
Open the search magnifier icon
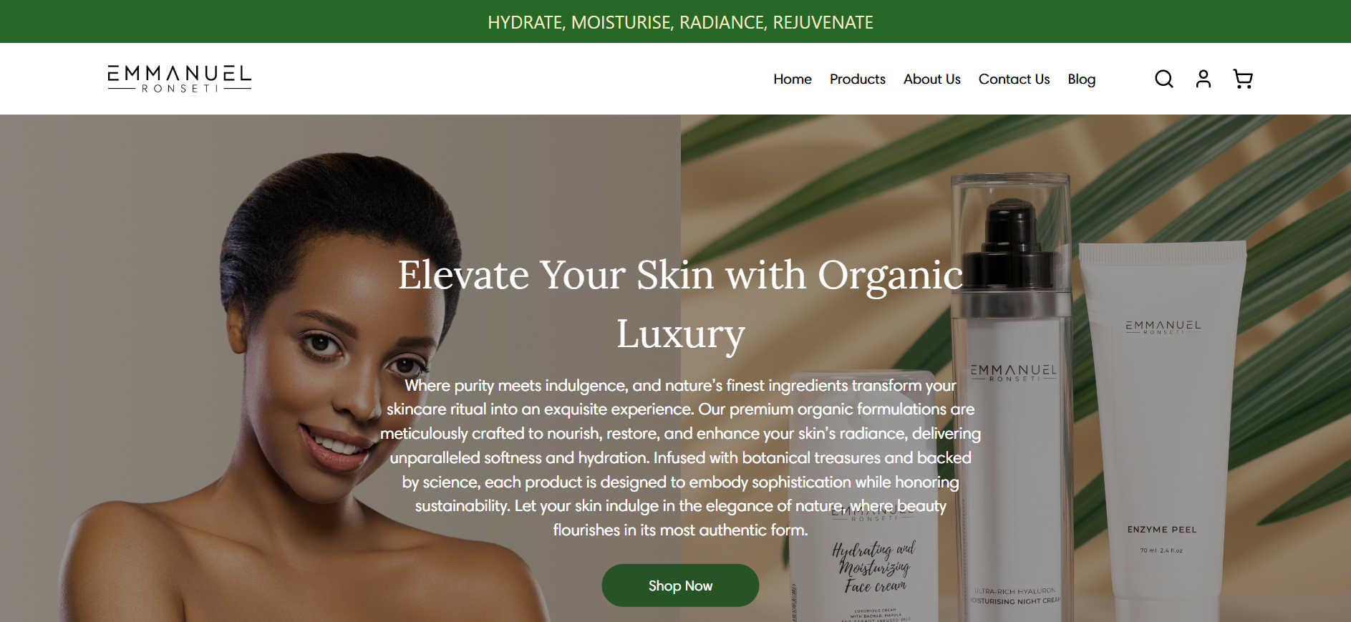[1164, 79]
